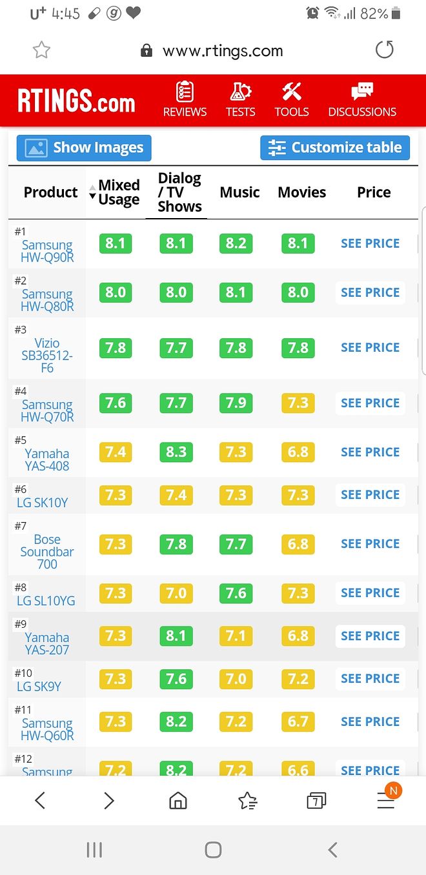See price for Yamaha YAS-408
This screenshot has height=875, width=426.
coord(370,452)
